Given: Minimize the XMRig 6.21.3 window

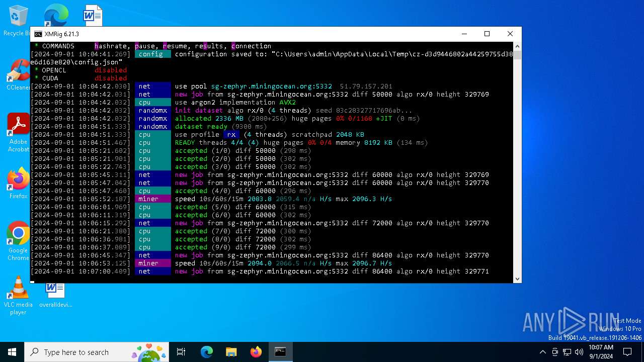Looking at the screenshot, I should point(463,34).
